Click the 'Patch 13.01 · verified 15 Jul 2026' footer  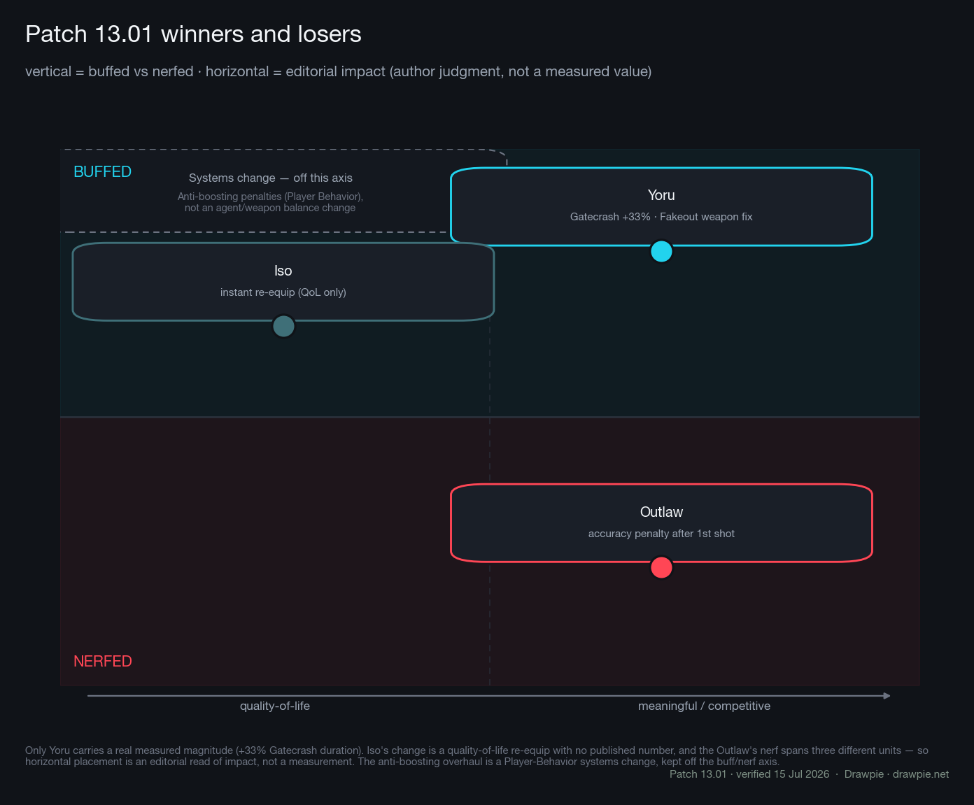(x=749, y=774)
